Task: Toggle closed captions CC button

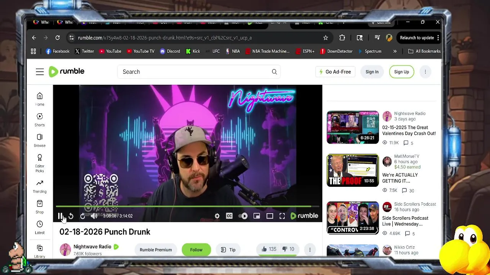Action: [229, 216]
